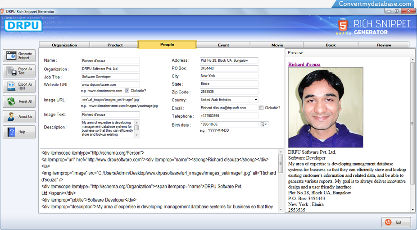Switch to the Review tab
Viewport: 417px width, 230px height.
click(384, 45)
